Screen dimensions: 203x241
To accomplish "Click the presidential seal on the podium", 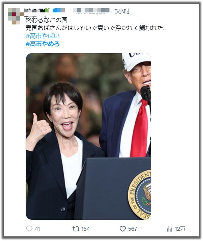I will click(139, 195).
